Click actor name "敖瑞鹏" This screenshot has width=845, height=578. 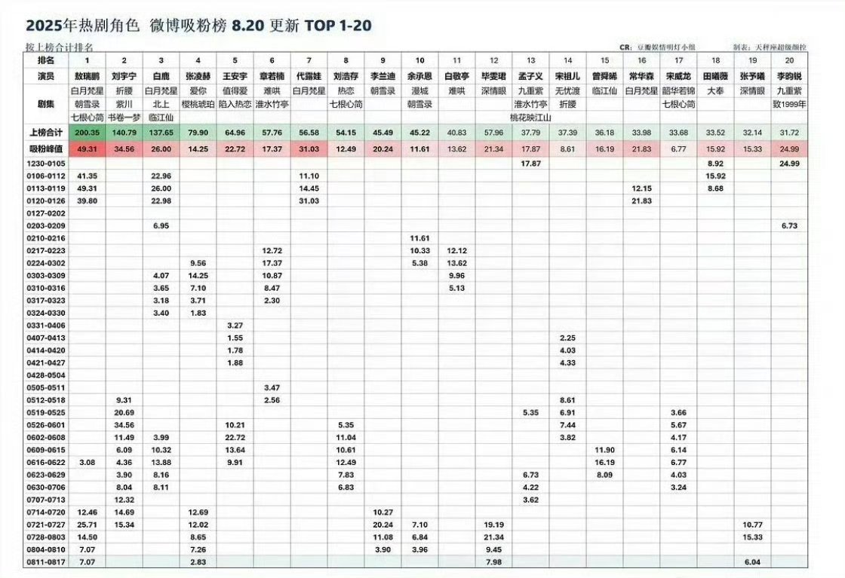(x=88, y=76)
